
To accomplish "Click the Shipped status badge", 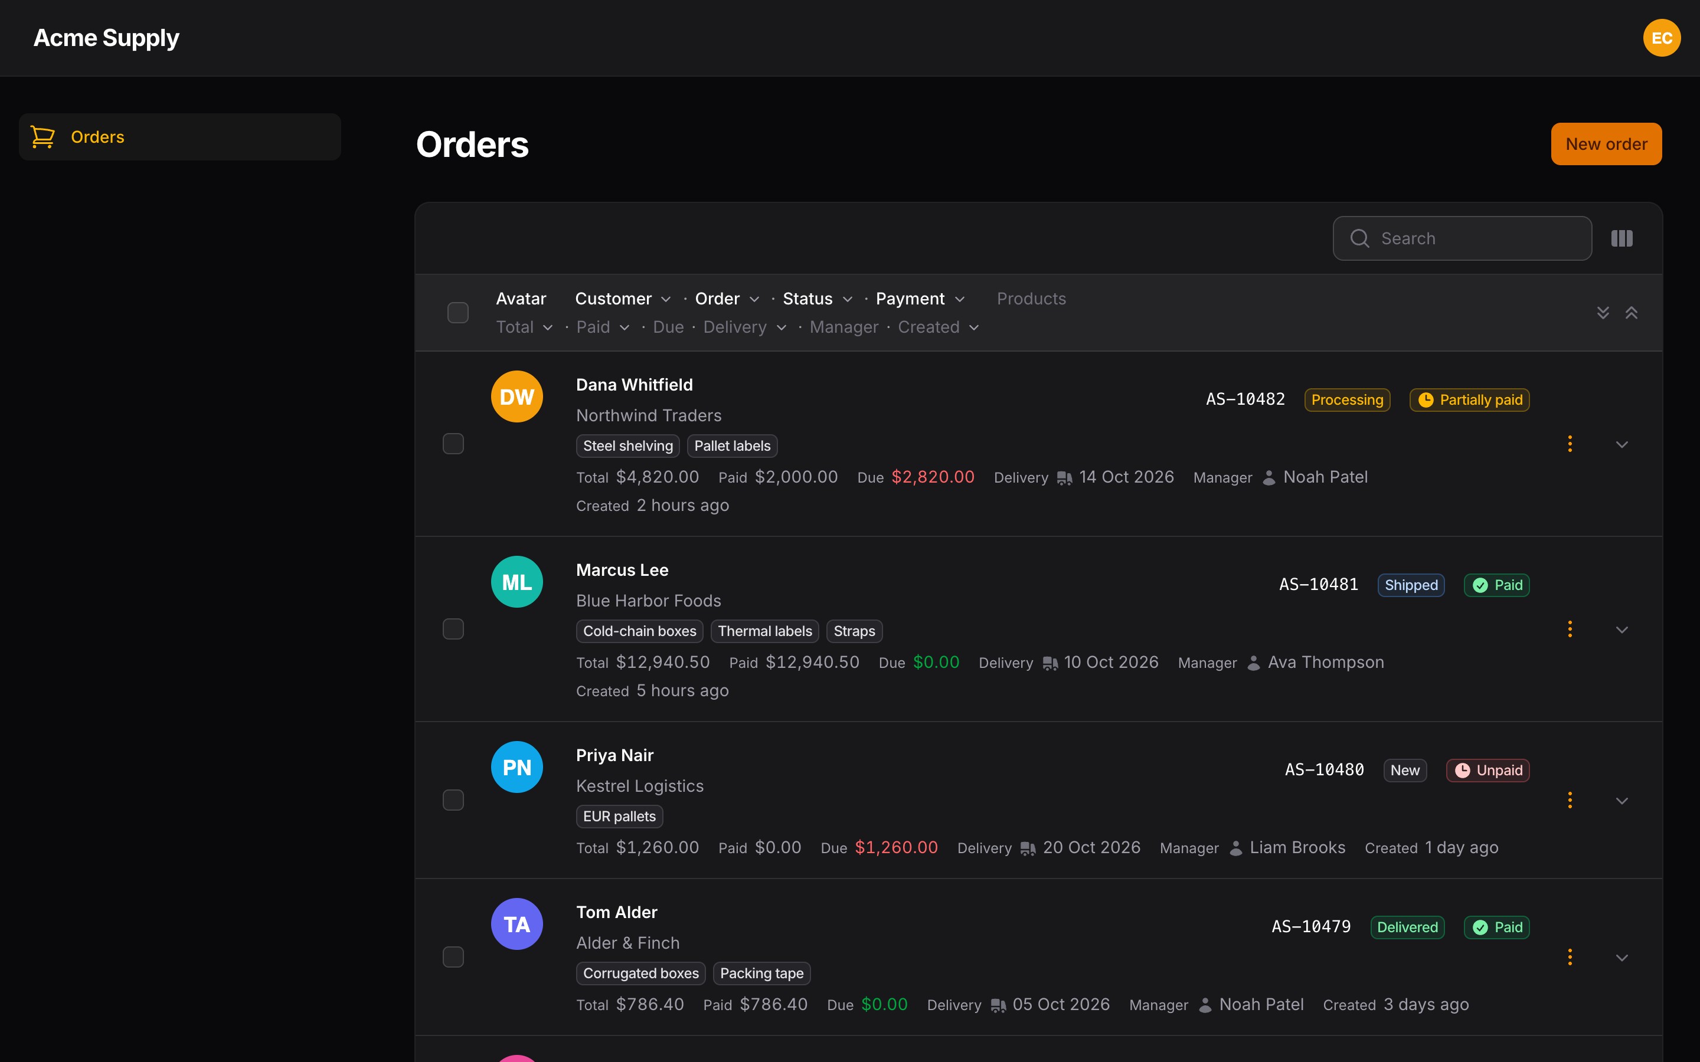I will point(1411,585).
